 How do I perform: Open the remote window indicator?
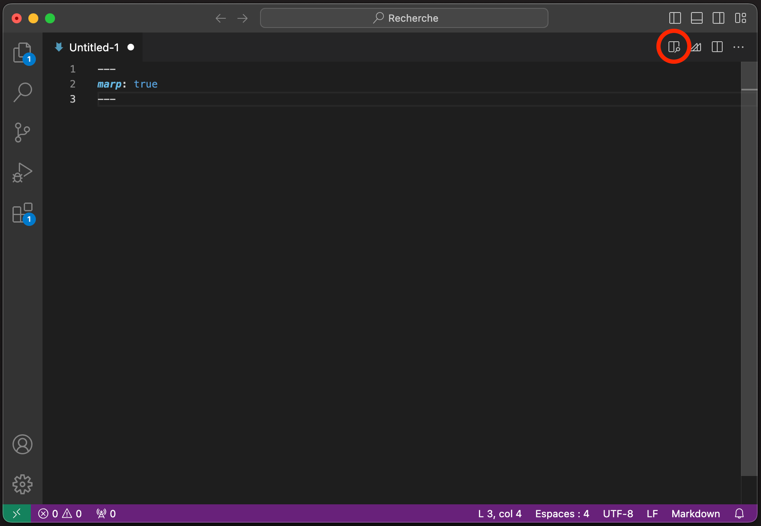pos(17,513)
